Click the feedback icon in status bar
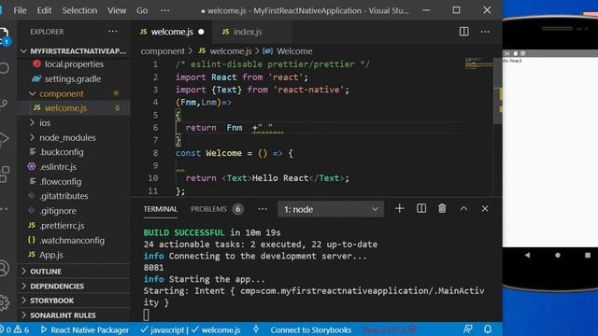 (x=467, y=329)
